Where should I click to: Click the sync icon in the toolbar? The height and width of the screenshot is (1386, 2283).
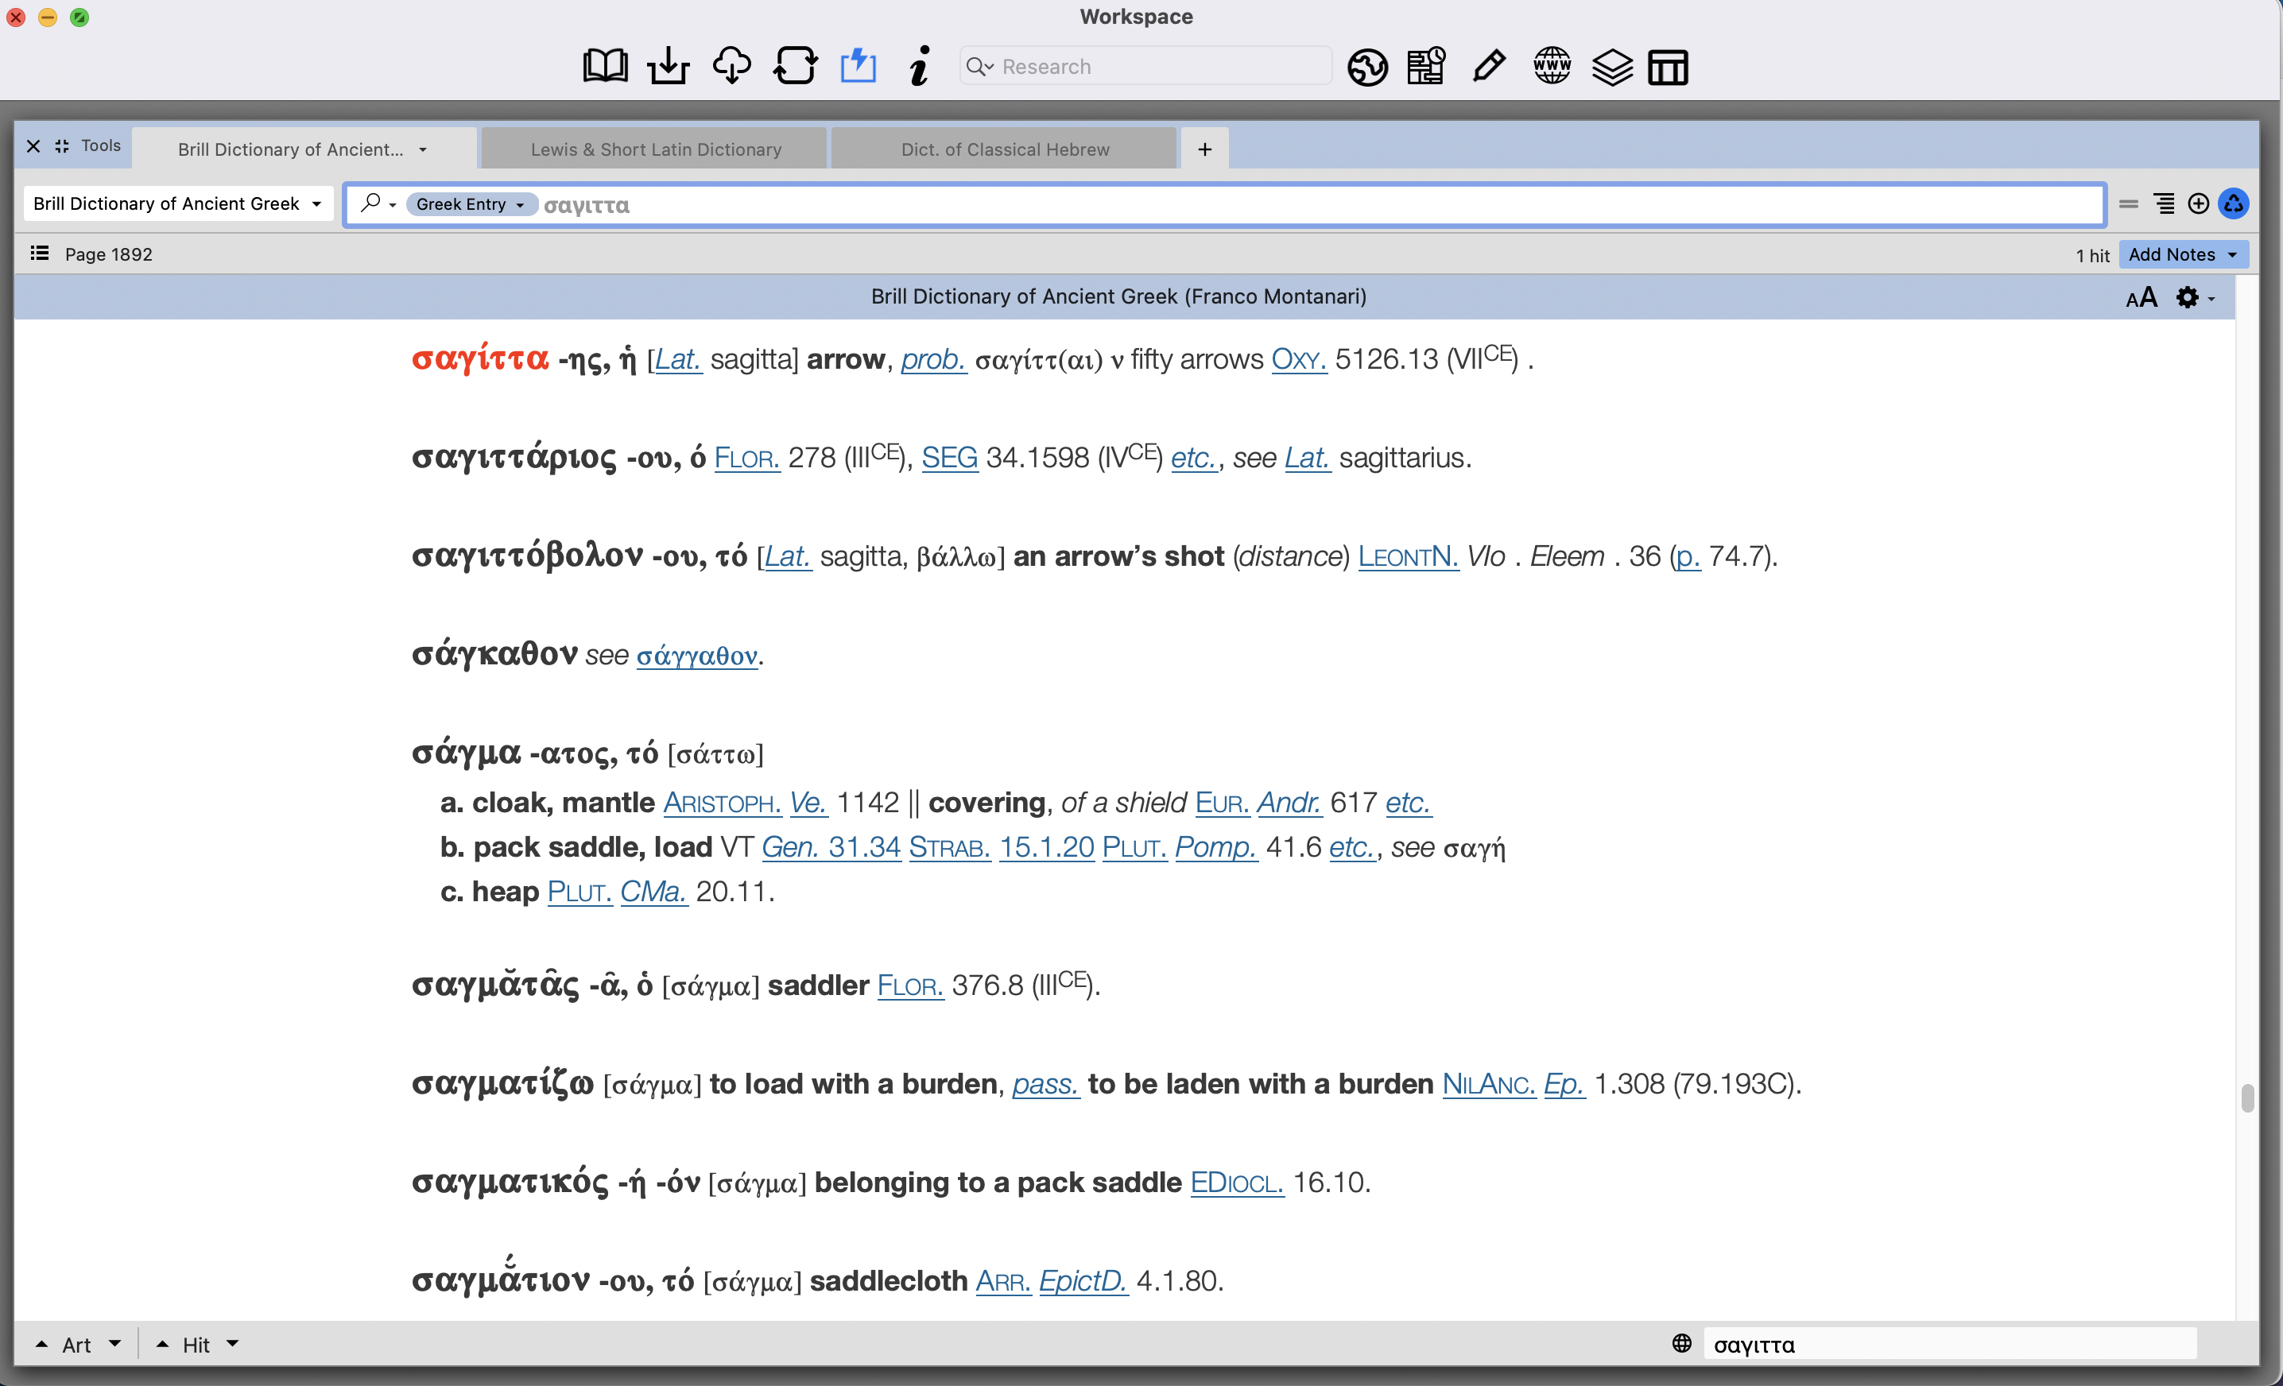[796, 66]
